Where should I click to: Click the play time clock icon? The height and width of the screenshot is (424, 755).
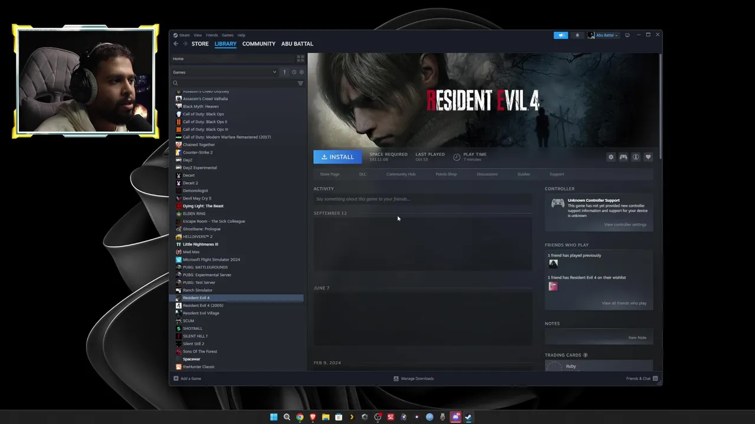[x=457, y=157]
